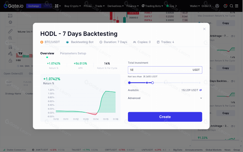
Task: Open the Trading Bots dropdown menu
Action: click(152, 6)
